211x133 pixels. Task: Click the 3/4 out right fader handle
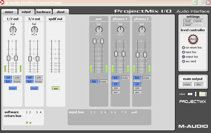coord(38,59)
